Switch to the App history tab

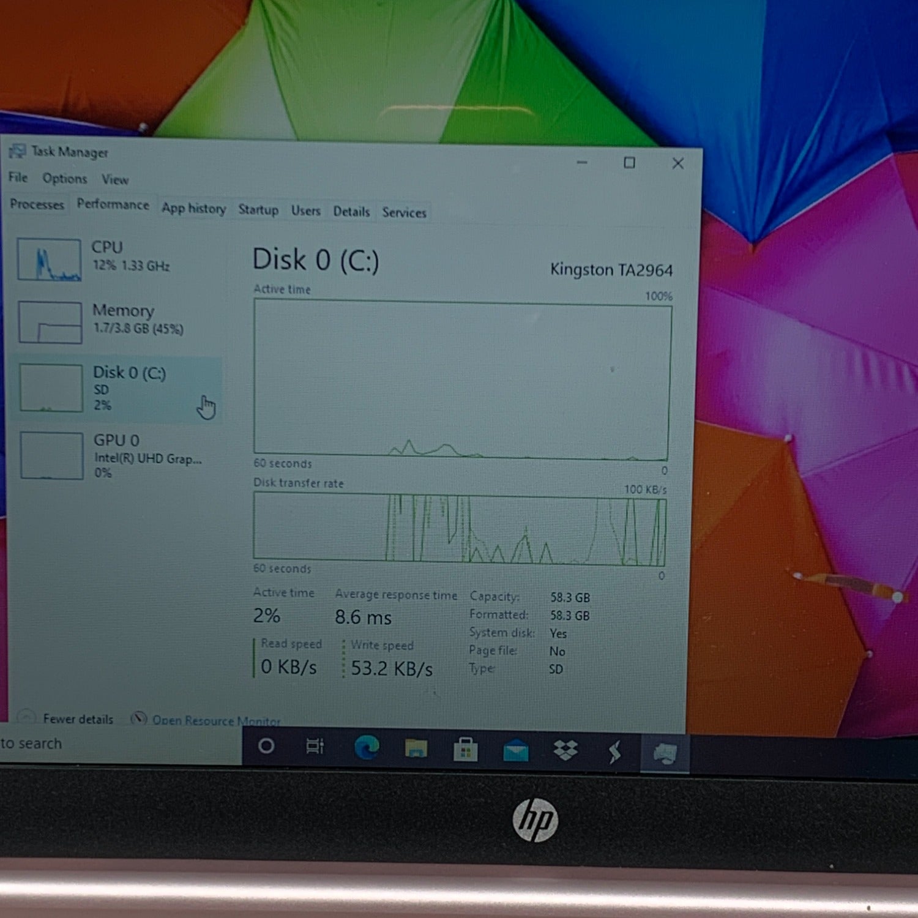tap(193, 209)
